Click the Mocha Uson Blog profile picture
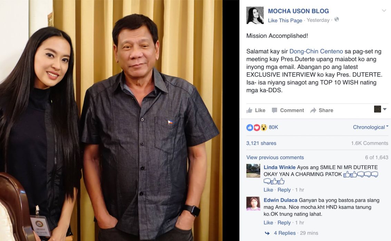The height and width of the screenshot is (241, 391). [255, 15]
